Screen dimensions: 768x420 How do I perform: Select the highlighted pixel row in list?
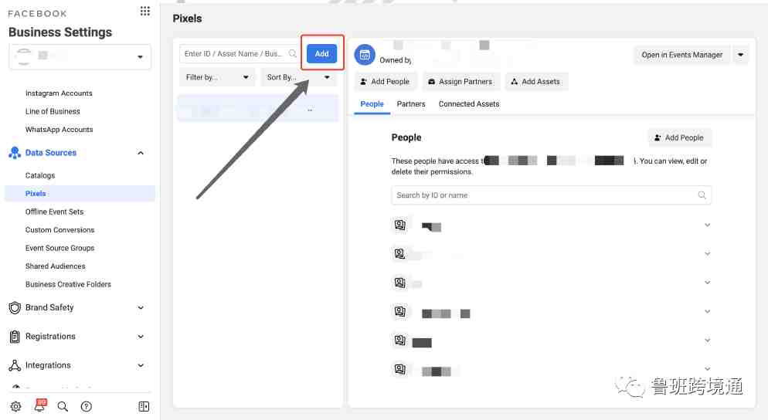pos(257,109)
